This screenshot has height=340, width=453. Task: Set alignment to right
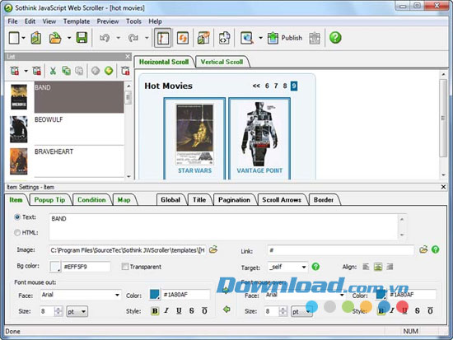[x=390, y=267]
